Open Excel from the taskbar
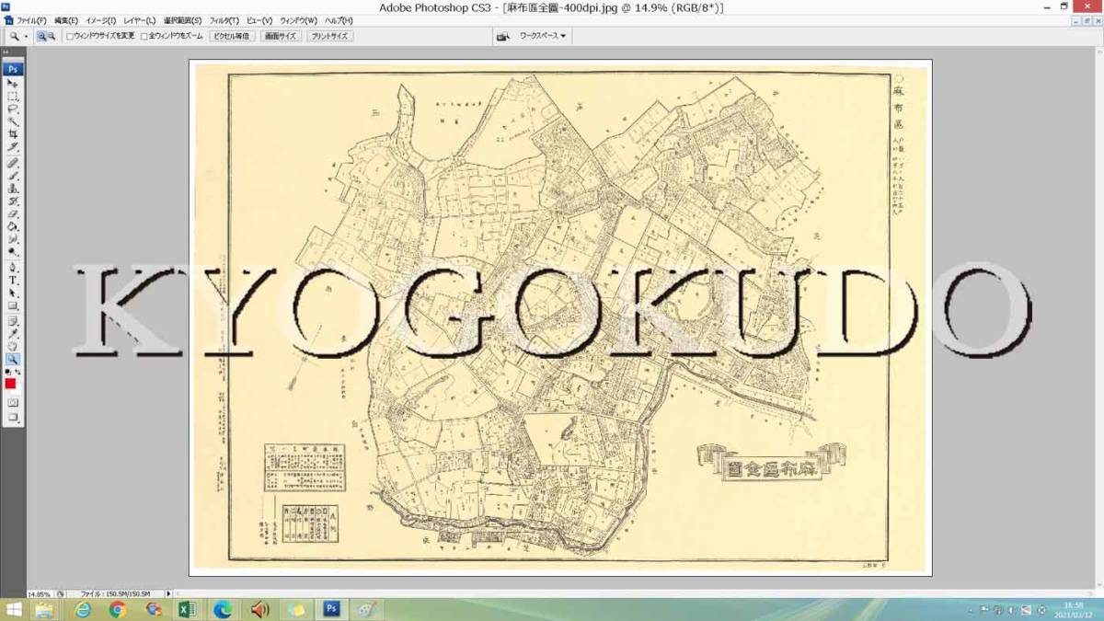1104x621 pixels. pos(189,609)
